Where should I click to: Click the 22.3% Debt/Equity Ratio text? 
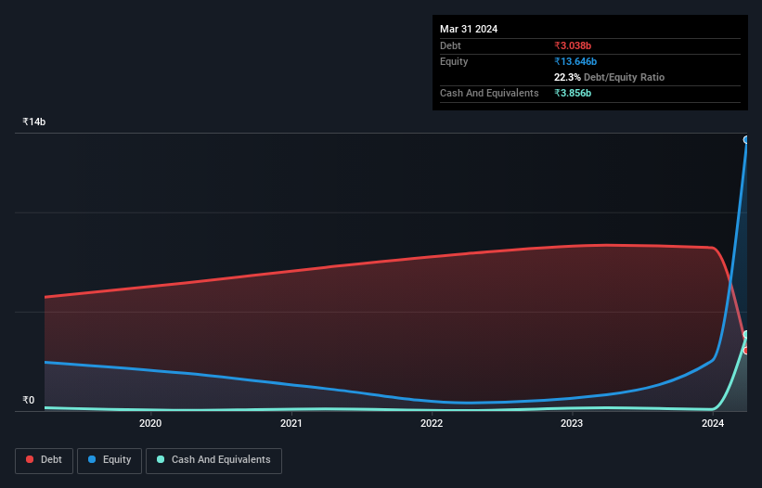click(609, 77)
